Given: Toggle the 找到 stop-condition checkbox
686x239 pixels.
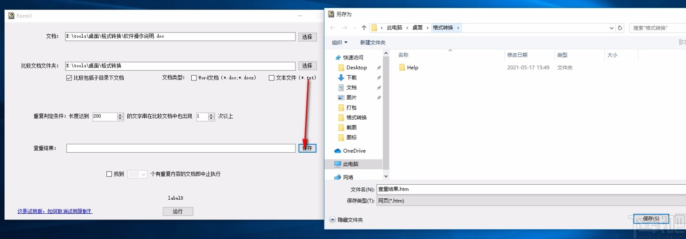Looking at the screenshot, I should point(109,174).
